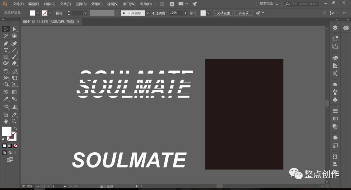
Task: Select the Selection tool (black arrow)
Action: tap(6, 29)
